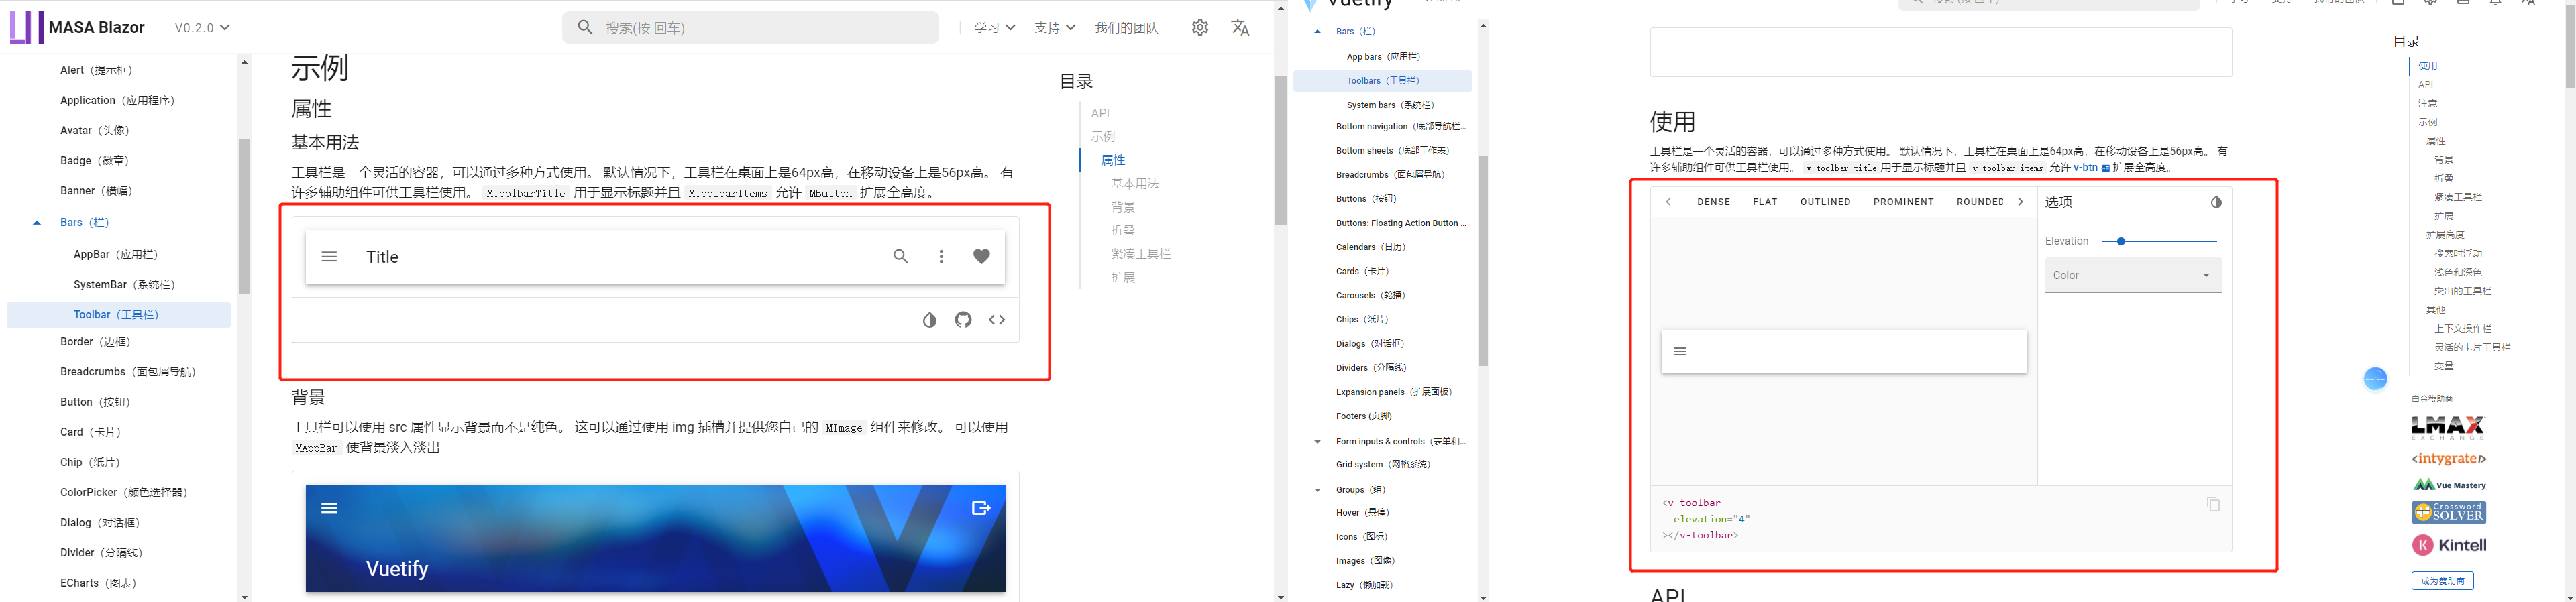
Task: Open Crossword Solver sponsor logo
Action: (x=2449, y=513)
